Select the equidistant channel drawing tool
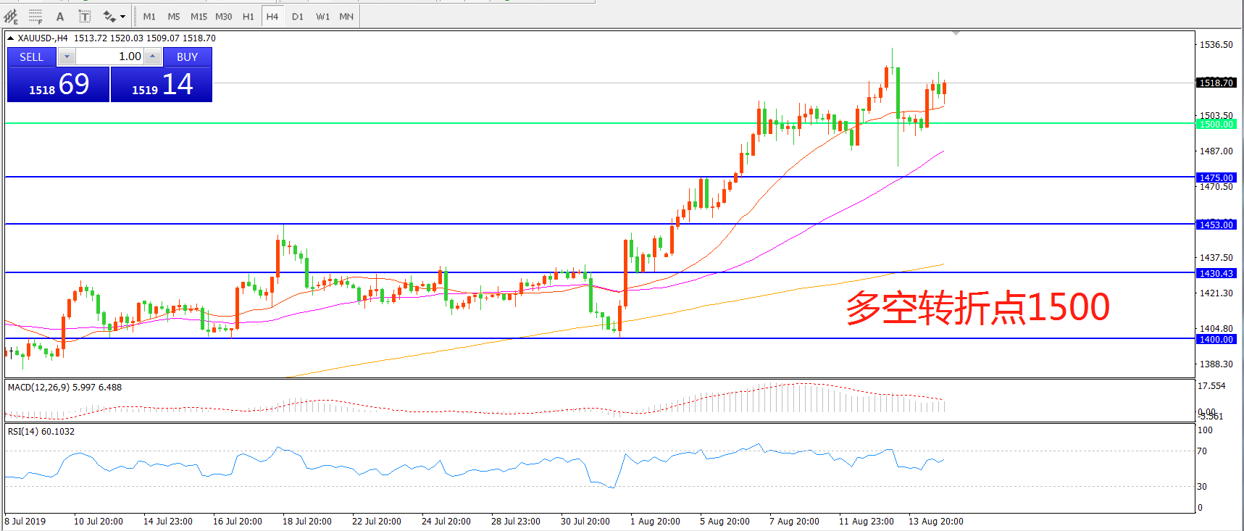 11,16
